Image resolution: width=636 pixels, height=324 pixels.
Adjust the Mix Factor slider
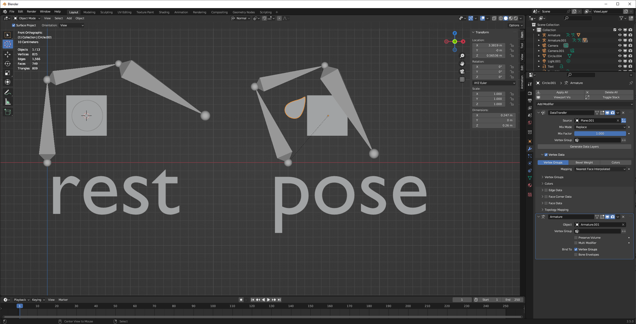[600, 134]
